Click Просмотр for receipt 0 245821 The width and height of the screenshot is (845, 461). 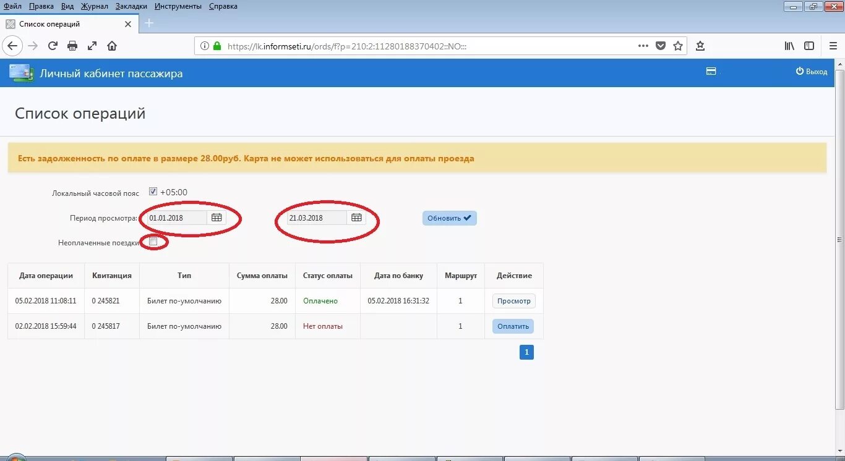[514, 301]
